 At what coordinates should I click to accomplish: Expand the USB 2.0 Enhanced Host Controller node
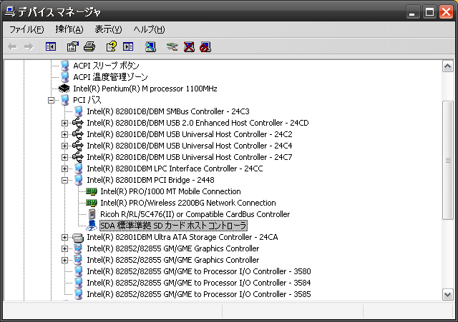pyautogui.click(x=65, y=123)
